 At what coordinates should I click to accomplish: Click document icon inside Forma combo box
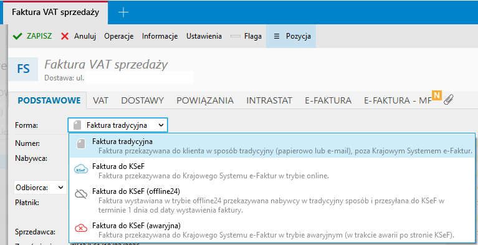pyautogui.click(x=77, y=125)
